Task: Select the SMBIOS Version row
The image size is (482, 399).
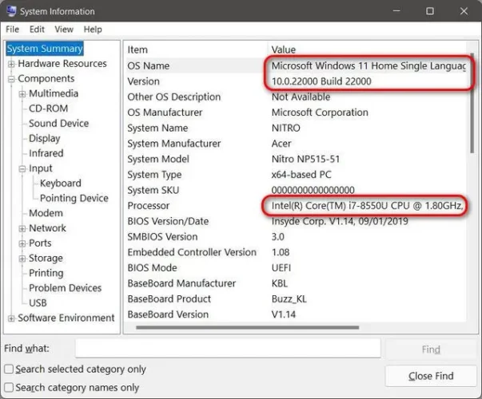Action: tap(297, 237)
